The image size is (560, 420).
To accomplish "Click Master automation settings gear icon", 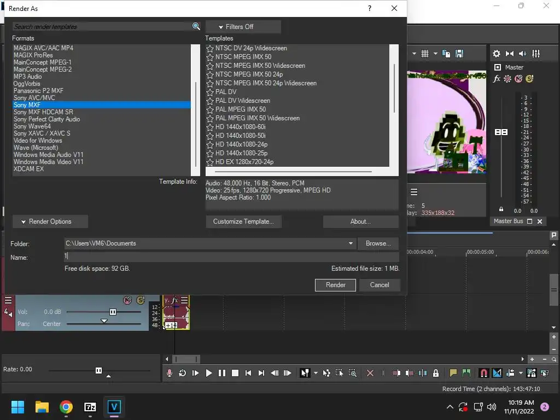I will [507, 79].
